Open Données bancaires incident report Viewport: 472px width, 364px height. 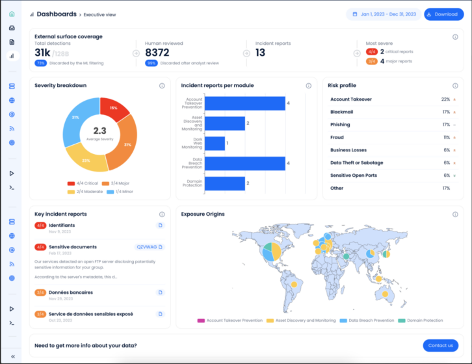point(71,292)
